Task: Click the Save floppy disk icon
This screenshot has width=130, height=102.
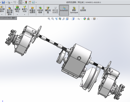Action: (3, 2)
